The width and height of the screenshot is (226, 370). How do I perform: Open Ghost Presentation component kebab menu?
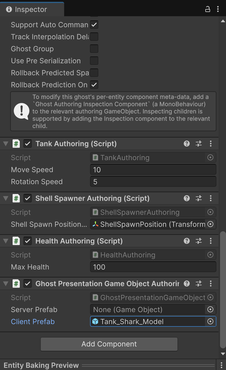211,284
